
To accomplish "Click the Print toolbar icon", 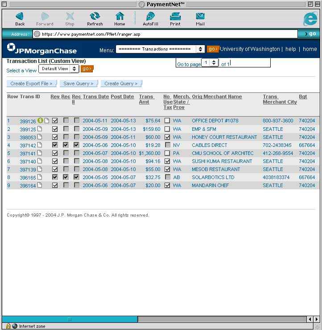I will (175, 16).
